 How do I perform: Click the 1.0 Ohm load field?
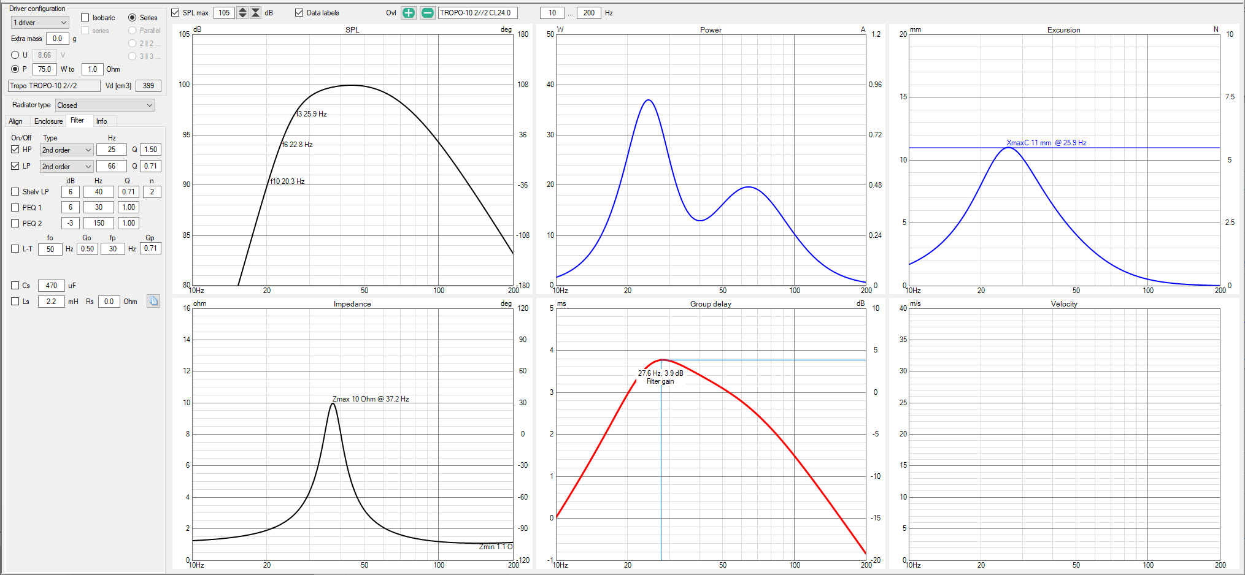coord(93,69)
